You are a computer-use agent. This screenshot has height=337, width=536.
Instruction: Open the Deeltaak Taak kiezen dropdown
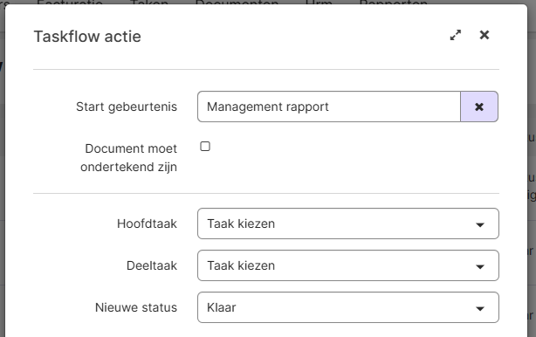click(348, 265)
